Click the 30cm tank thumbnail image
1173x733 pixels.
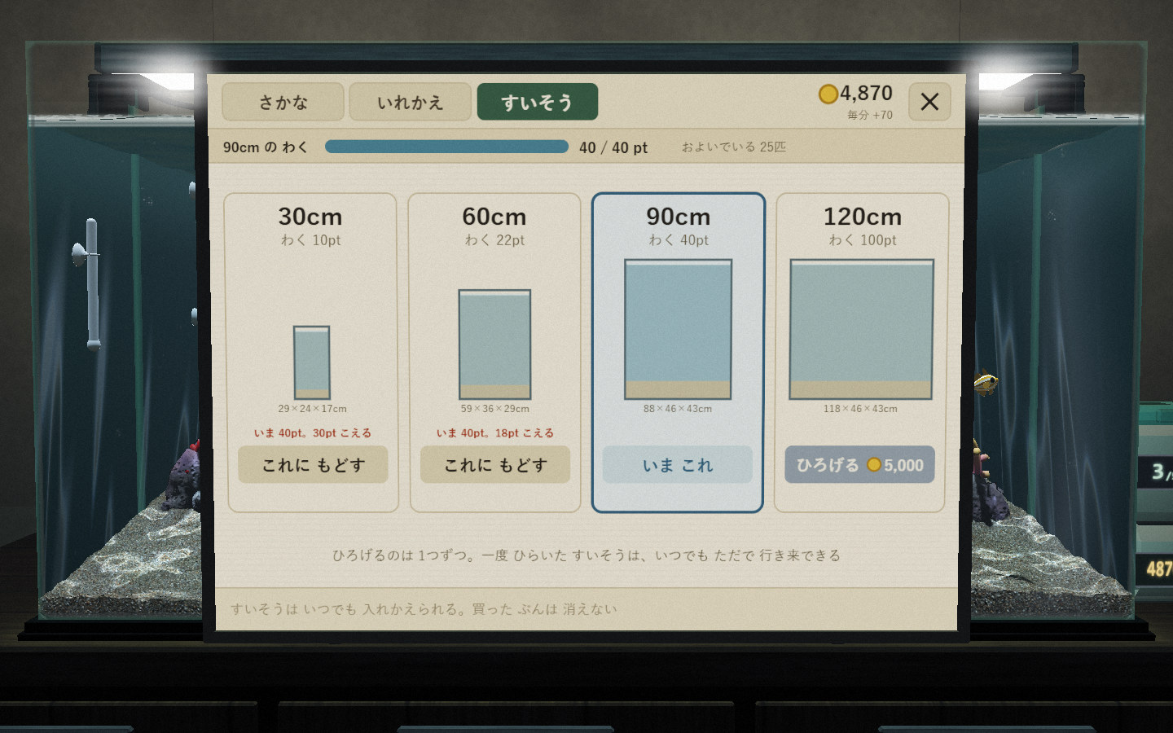coord(312,362)
